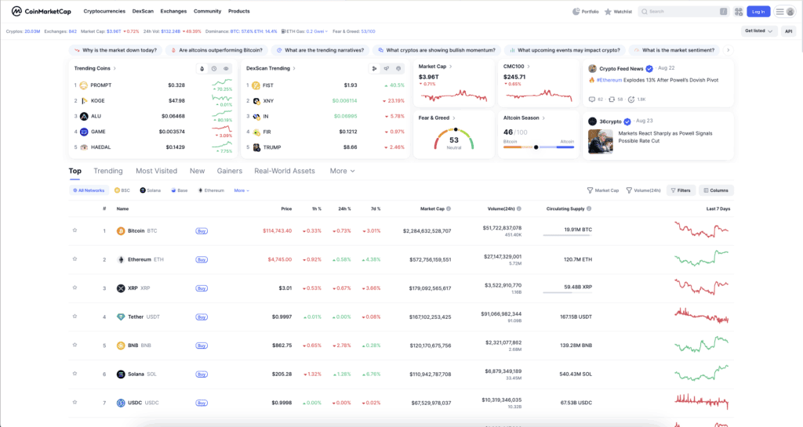Click the USDC coin logo
803x427 pixels.
pos(121,403)
